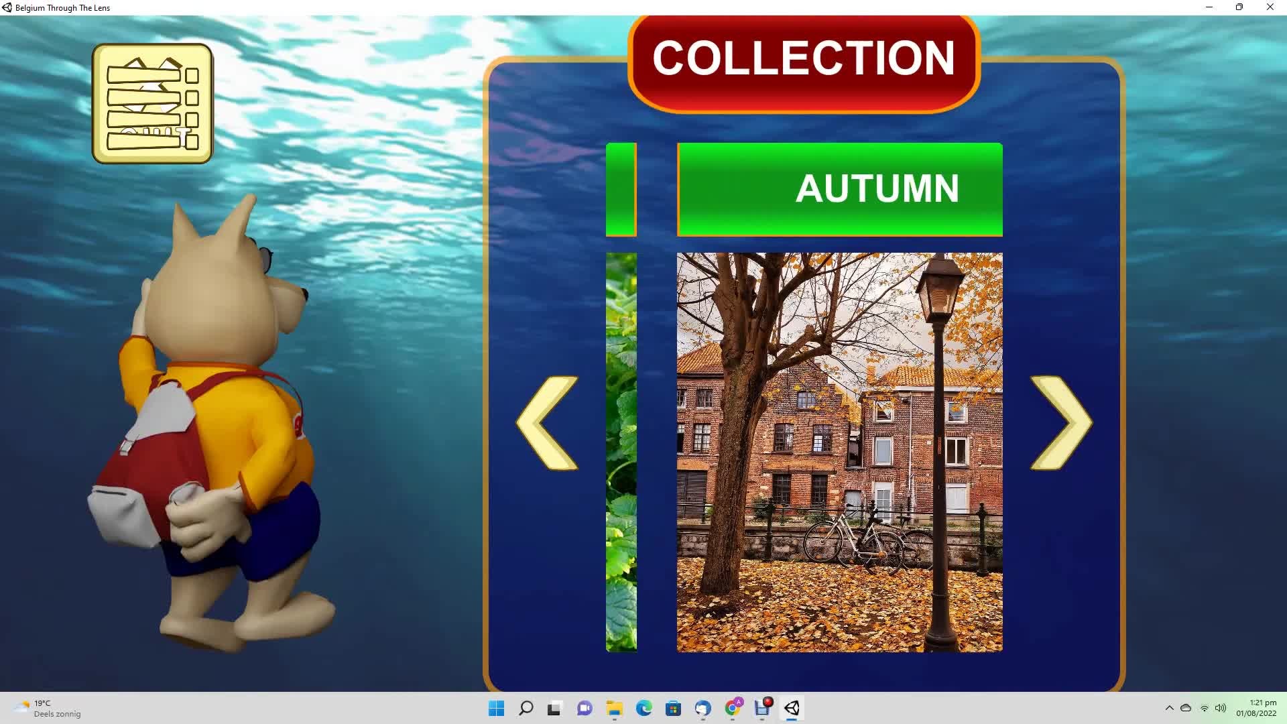Viewport: 1287px width, 724px height.
Task: Go to previous collection with left arrow
Action: pyautogui.click(x=546, y=422)
